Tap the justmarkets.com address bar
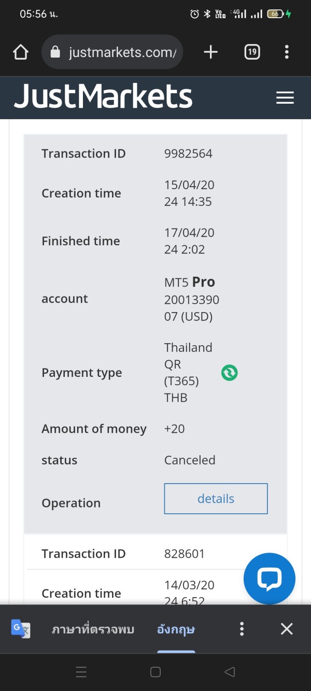 [122, 52]
